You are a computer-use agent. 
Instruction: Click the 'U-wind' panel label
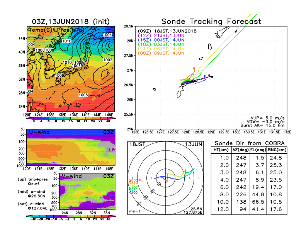coord(39,132)
